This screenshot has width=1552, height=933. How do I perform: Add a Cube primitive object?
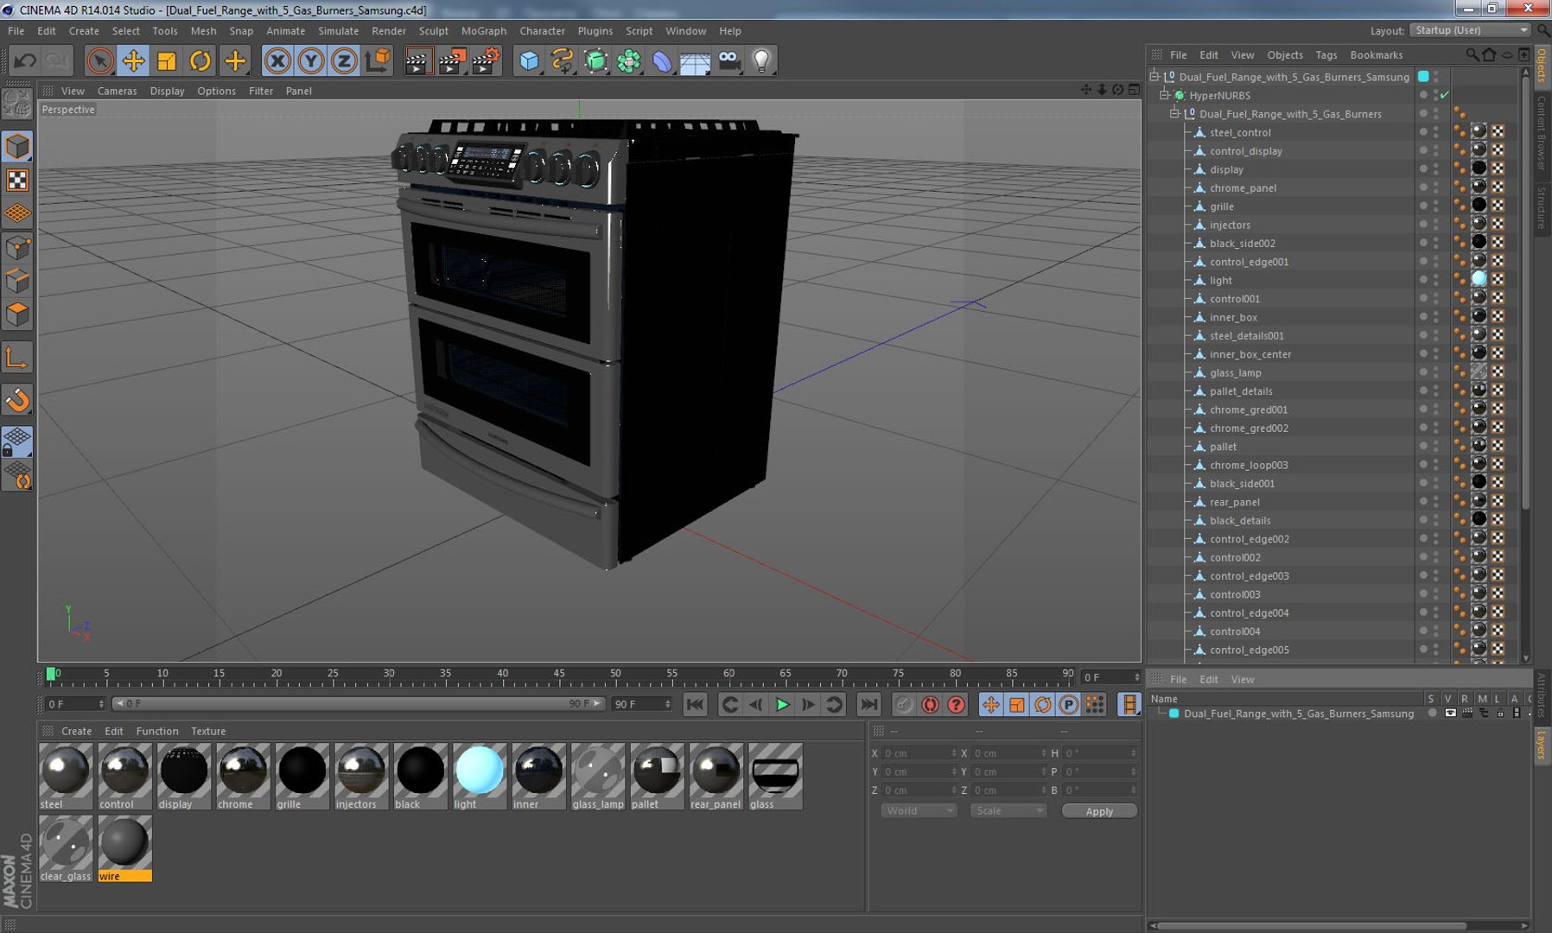tap(529, 60)
